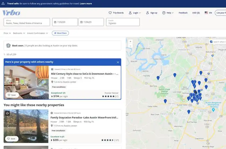
Task: Click calendar icon in 11/06/20 field
Action: coord(81,22)
